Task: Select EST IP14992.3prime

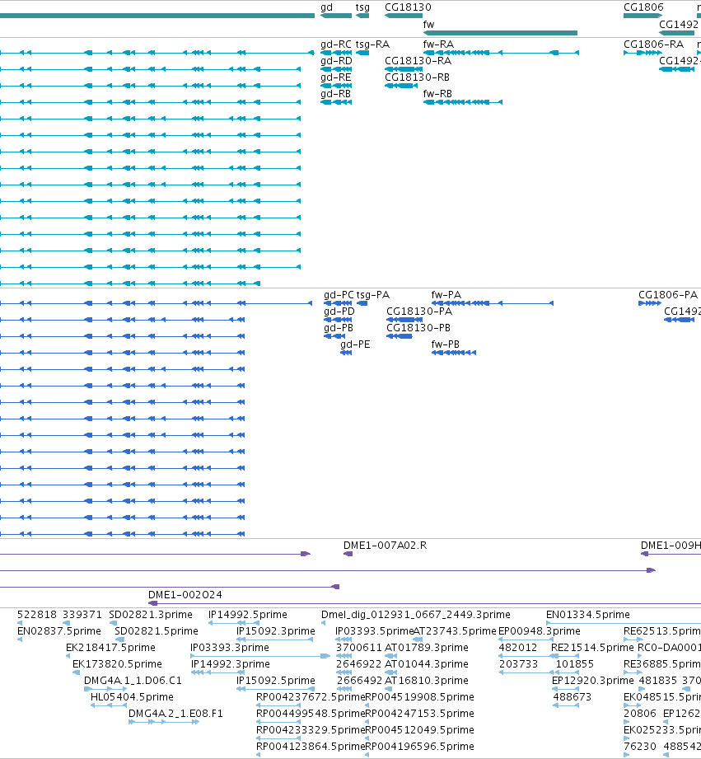Action: click(231, 664)
